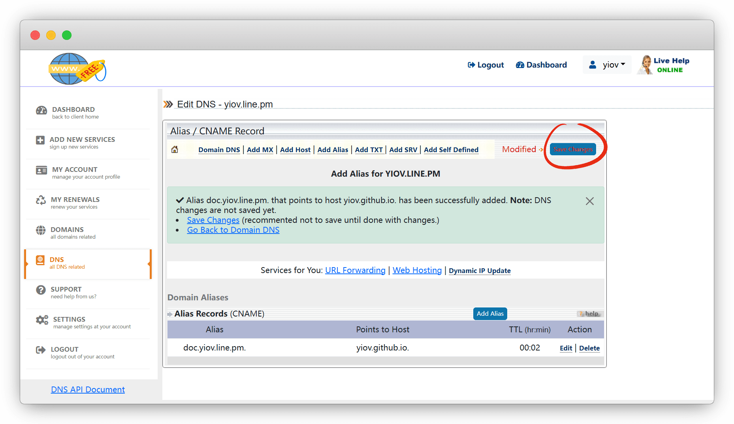Open the Add MX menu item

260,150
